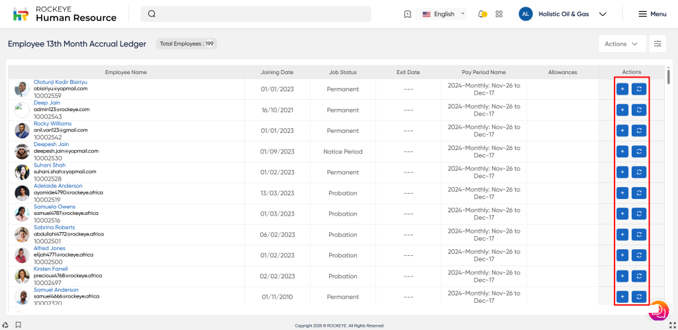The image size is (678, 330).
Task: Click the refresh button in Sabrina Roberts' row
Action: 639,234
